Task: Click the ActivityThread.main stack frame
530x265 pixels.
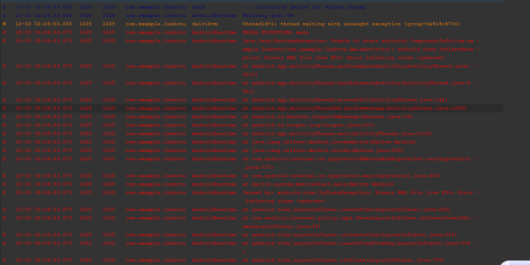Action: pyautogui.click(x=337, y=134)
